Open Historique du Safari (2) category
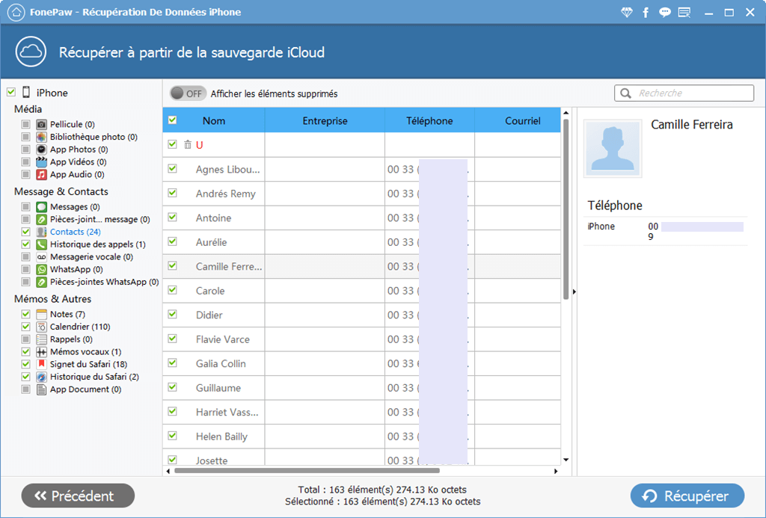The height and width of the screenshot is (518, 766). click(94, 377)
